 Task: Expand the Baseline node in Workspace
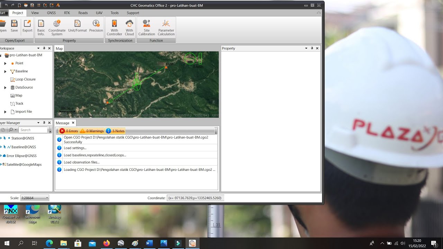click(5, 71)
